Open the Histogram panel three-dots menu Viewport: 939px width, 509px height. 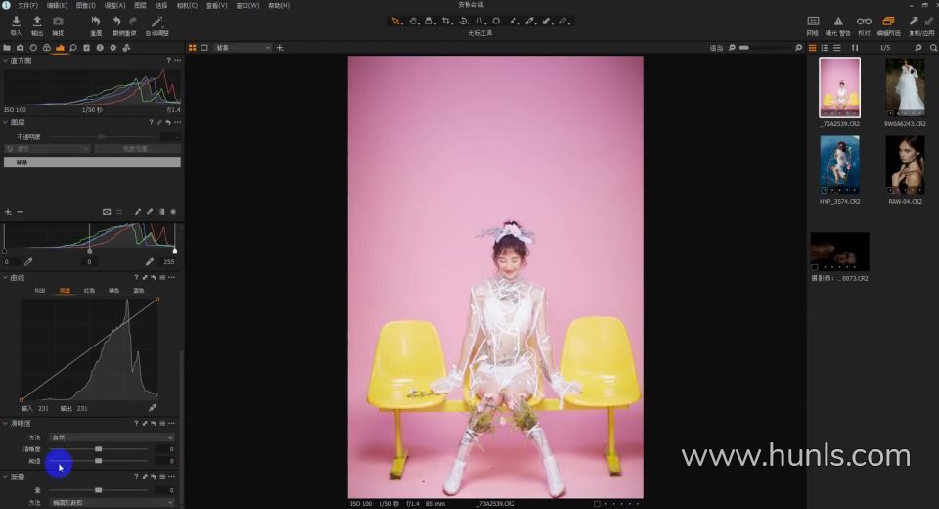[x=178, y=60]
